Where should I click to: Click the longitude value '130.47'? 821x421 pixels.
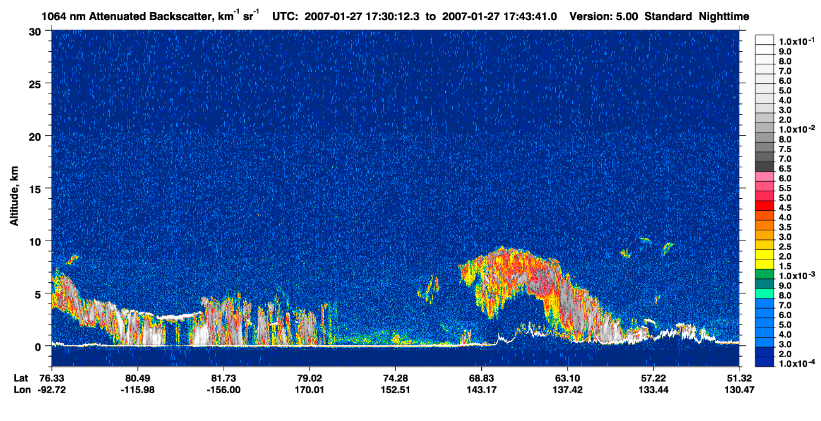(x=739, y=389)
